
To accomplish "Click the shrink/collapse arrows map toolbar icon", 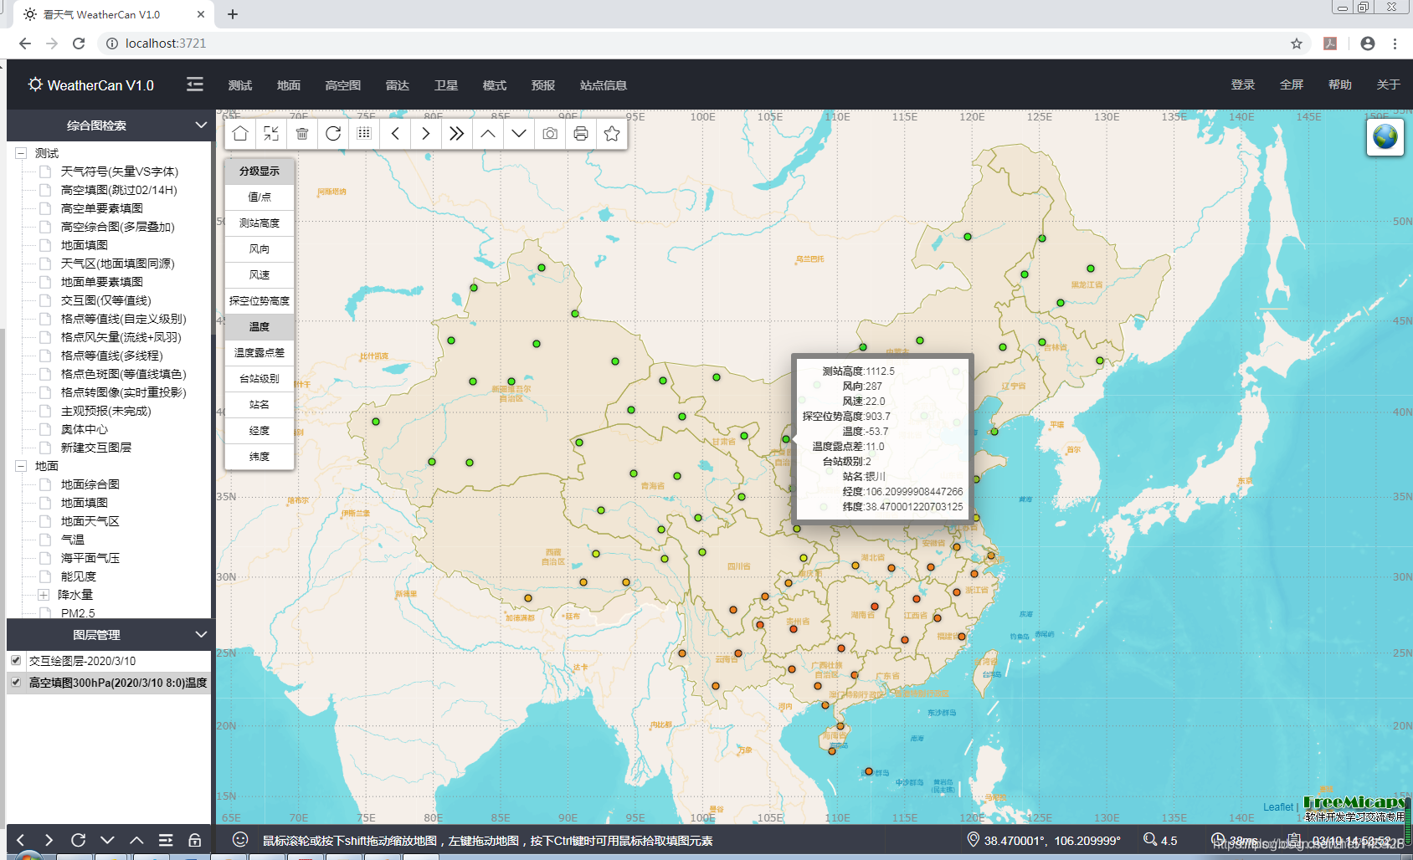I will point(271,134).
